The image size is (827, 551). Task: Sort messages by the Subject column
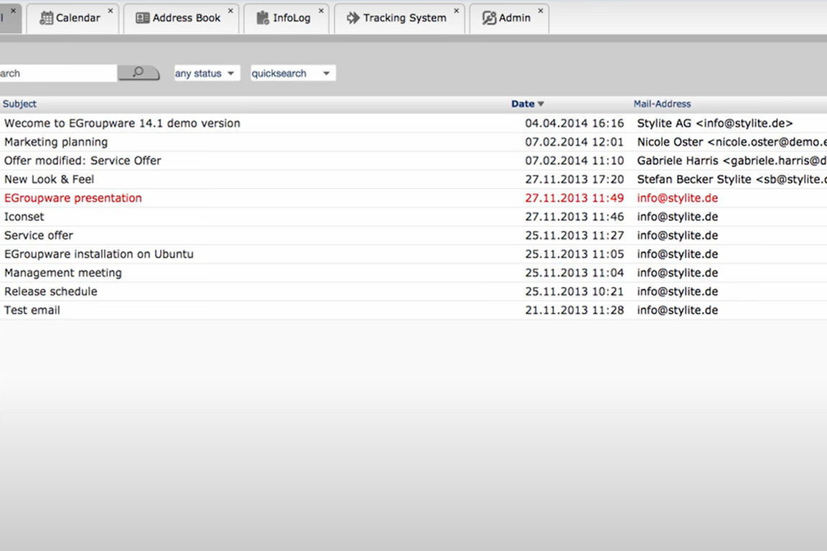pyautogui.click(x=19, y=103)
